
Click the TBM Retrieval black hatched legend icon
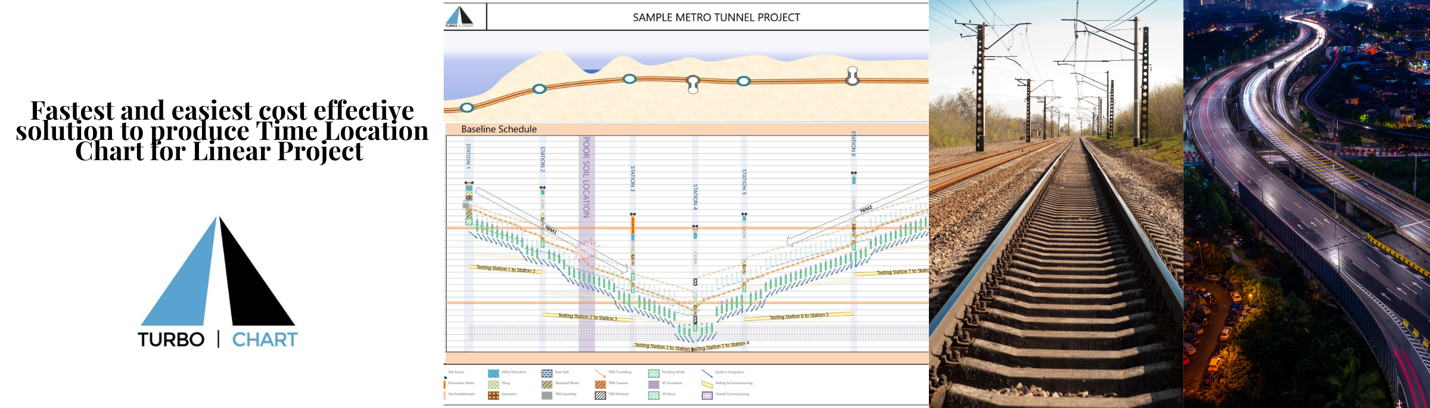click(x=600, y=395)
